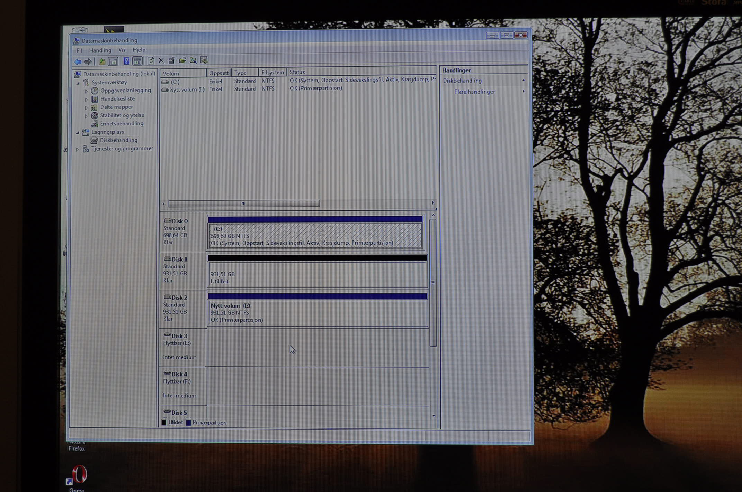Click the blue Back arrow in toolbar
742x492 pixels.
(x=78, y=61)
